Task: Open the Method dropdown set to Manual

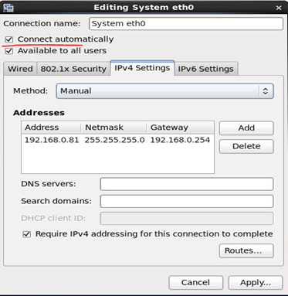Action: [164, 91]
